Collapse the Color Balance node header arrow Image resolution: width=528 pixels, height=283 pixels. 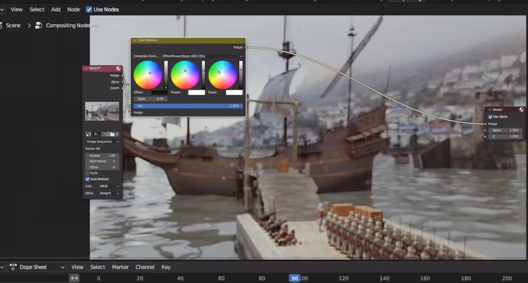pos(135,41)
